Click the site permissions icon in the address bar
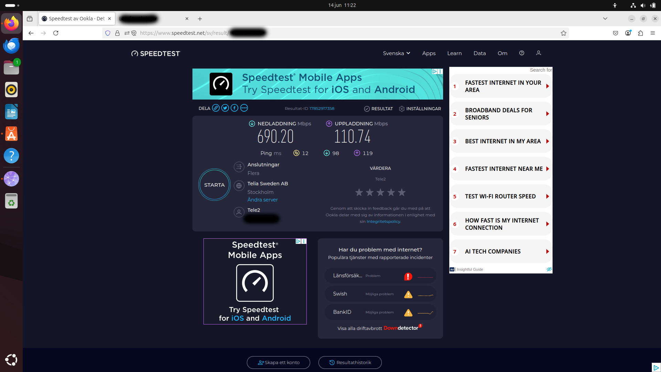The width and height of the screenshot is (661, 372). tap(127, 33)
